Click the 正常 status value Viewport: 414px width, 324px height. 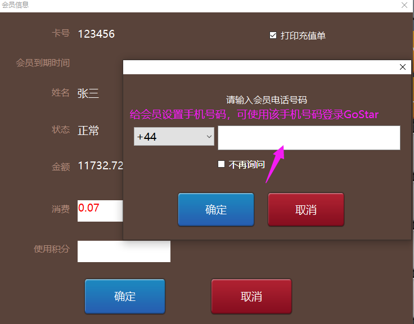point(88,130)
